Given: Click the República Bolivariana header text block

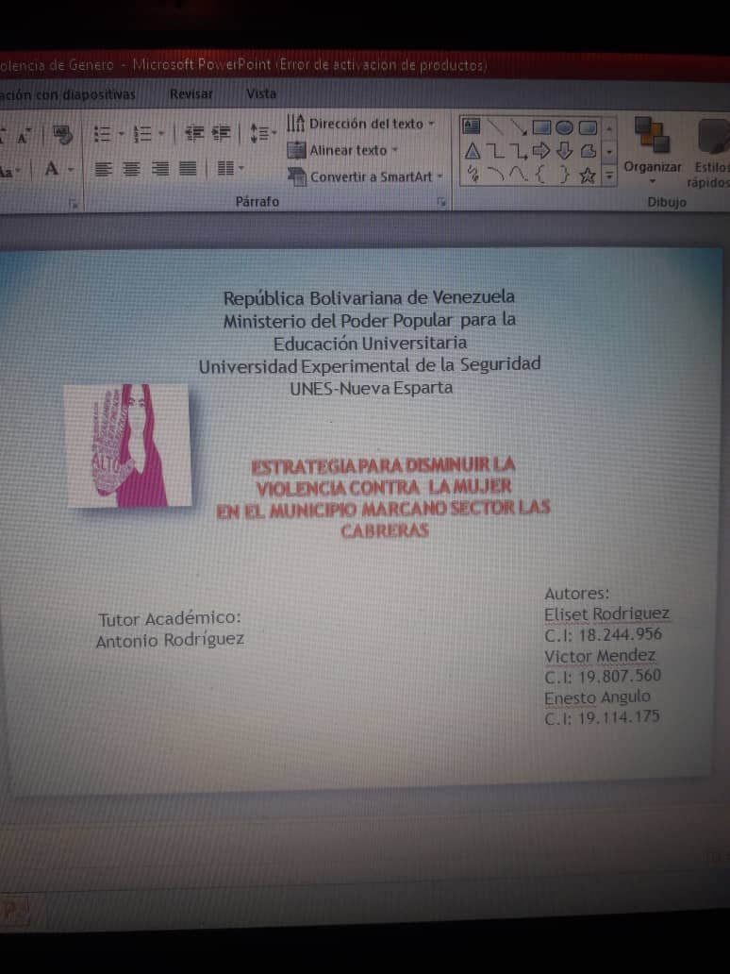Looking at the screenshot, I should (x=370, y=343).
